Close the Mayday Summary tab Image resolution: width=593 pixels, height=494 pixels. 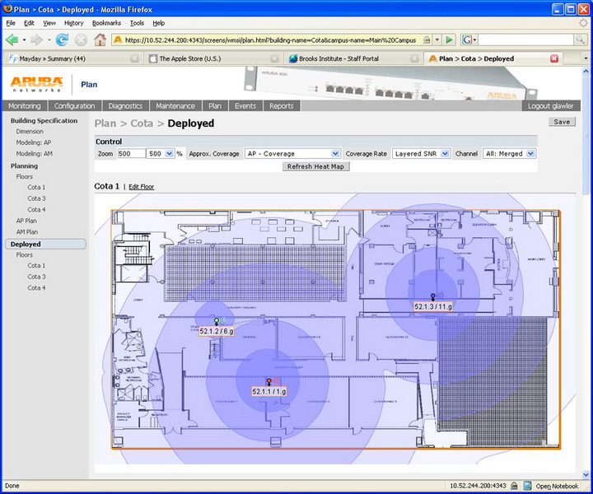134,58
